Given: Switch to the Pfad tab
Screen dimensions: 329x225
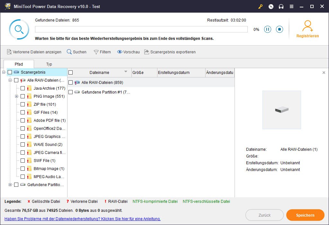Looking at the screenshot, I should click(x=19, y=64).
